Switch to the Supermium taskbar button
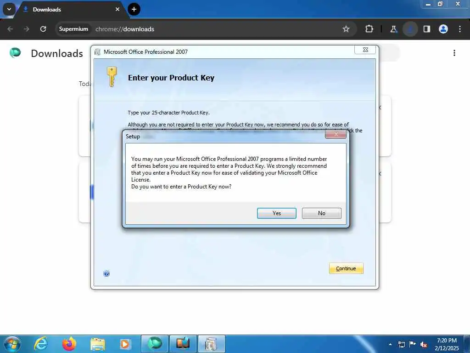 click(x=155, y=344)
